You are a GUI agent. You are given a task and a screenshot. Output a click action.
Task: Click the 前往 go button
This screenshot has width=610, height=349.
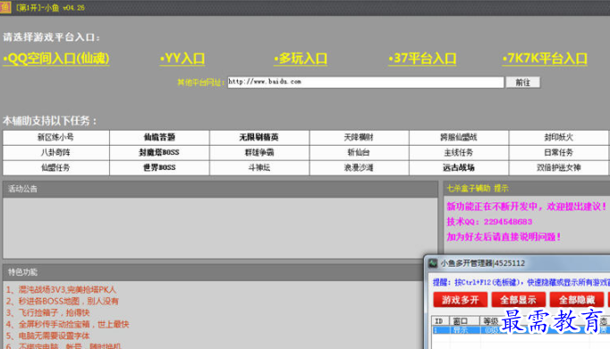pyautogui.click(x=523, y=82)
